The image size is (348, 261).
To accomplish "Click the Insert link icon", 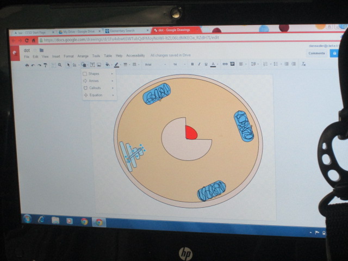I will (x=225, y=64).
